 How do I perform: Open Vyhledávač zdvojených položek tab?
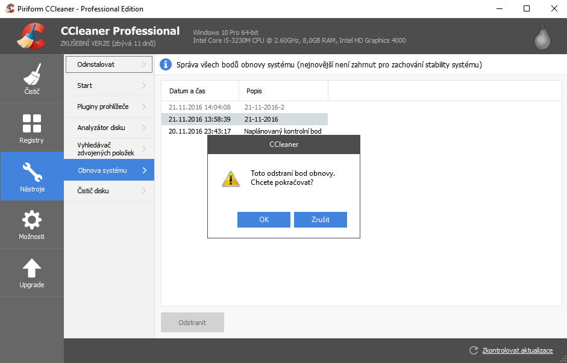pyautogui.click(x=109, y=149)
